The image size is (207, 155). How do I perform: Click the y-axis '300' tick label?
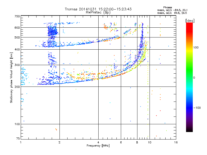[17, 65]
